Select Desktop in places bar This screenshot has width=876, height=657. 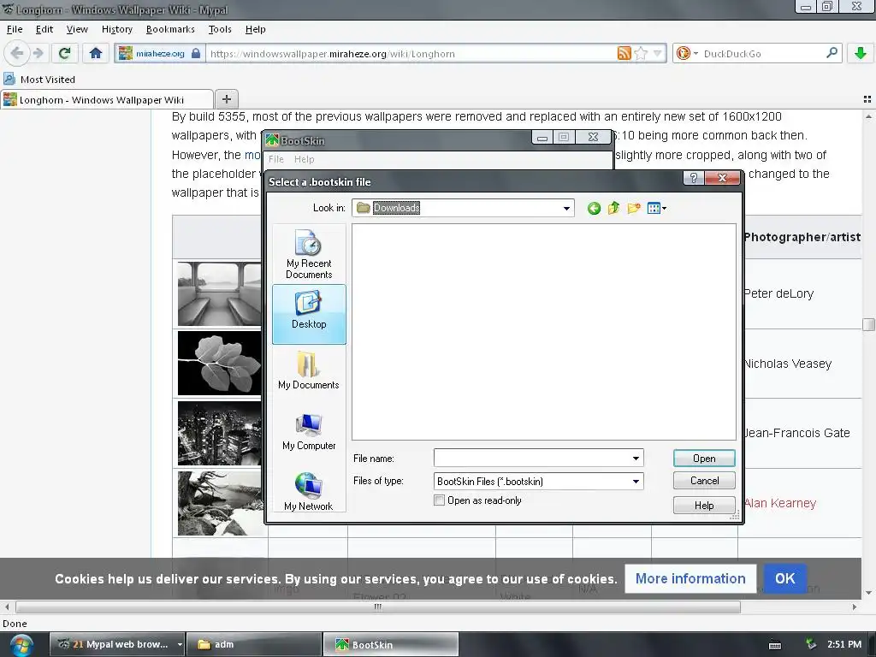(309, 313)
